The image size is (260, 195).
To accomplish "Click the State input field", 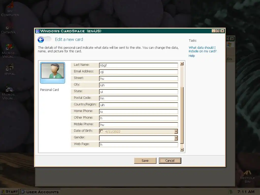I will click(x=138, y=92).
